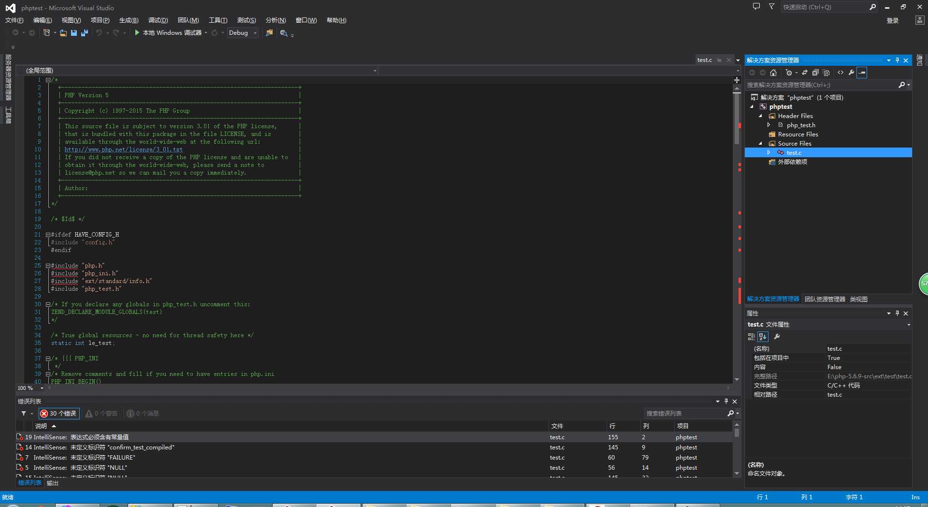Click View Code icon in Solution Explorer
This screenshot has width=928, height=507.
[x=841, y=73]
